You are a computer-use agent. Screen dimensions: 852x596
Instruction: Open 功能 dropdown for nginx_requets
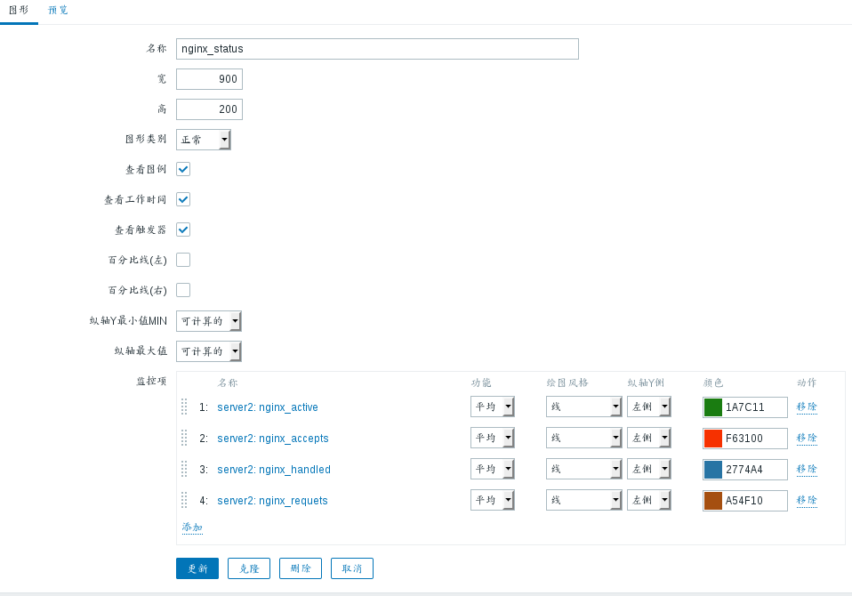[x=493, y=500]
